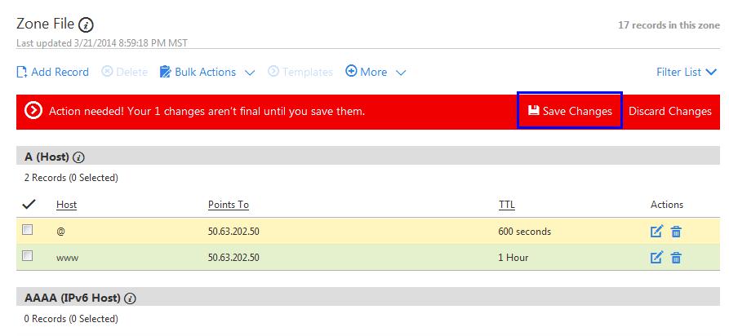
Task: Click the red banner arrow icon
Action: [33, 111]
